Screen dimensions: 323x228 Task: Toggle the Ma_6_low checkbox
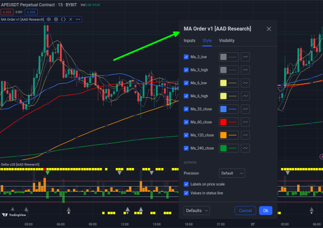(186, 83)
